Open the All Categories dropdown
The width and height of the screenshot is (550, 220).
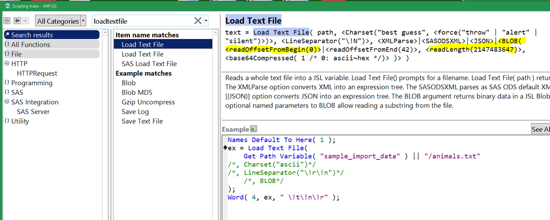(x=60, y=21)
